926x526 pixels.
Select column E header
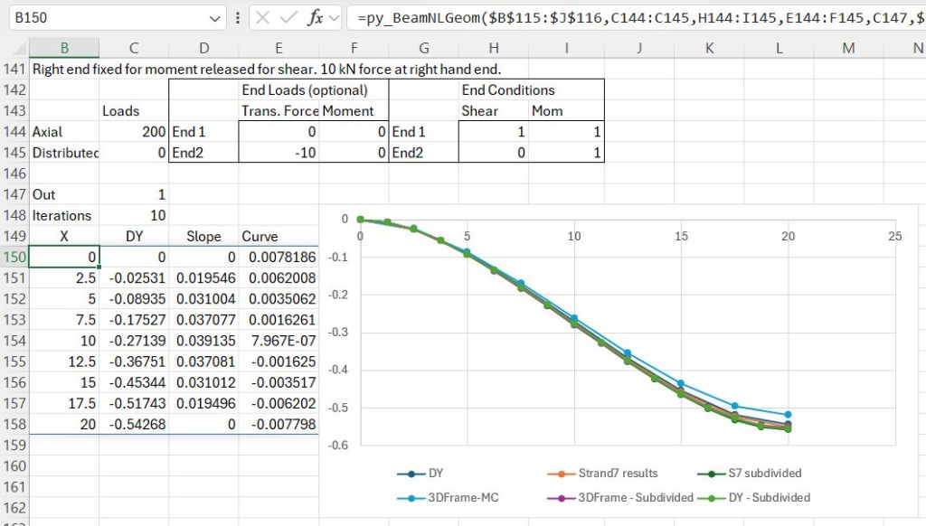tap(279, 48)
